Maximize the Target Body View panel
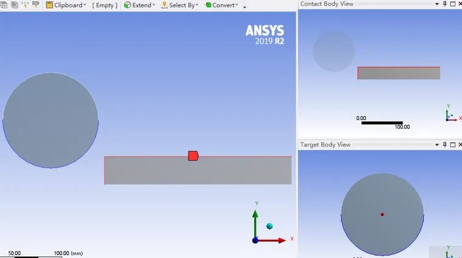This screenshot has width=462, height=258. 453,144
